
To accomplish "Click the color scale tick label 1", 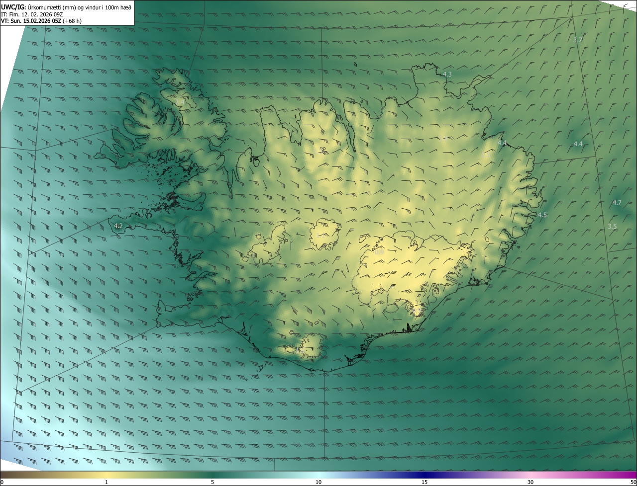I will pyautogui.click(x=106, y=482).
